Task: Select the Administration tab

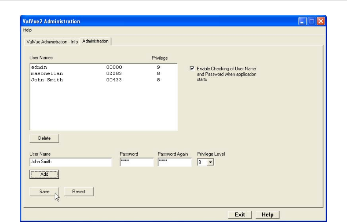Action: [x=95, y=41]
